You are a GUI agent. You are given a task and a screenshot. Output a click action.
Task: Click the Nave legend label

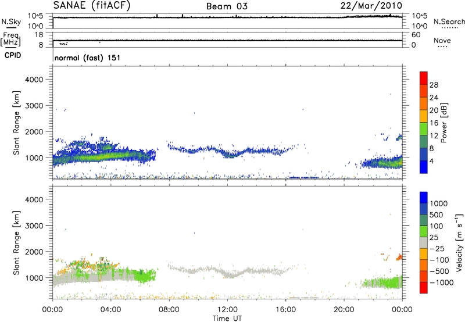(x=442, y=40)
